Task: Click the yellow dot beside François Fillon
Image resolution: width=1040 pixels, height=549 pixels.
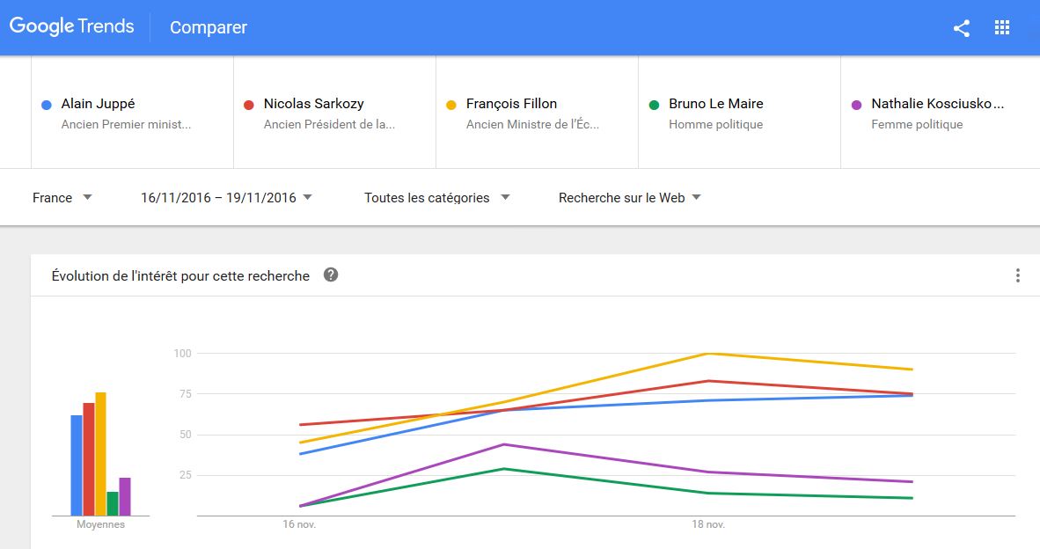Action: pyautogui.click(x=451, y=105)
